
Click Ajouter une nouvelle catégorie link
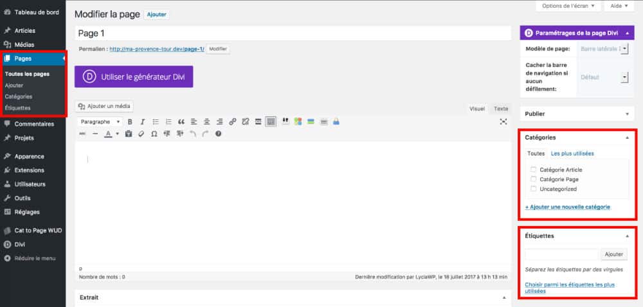pyautogui.click(x=567, y=207)
